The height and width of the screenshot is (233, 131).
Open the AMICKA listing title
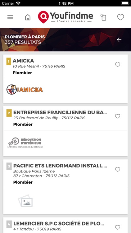pos(23,61)
